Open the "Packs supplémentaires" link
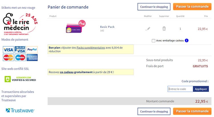214x117 pixels. point(91,48)
